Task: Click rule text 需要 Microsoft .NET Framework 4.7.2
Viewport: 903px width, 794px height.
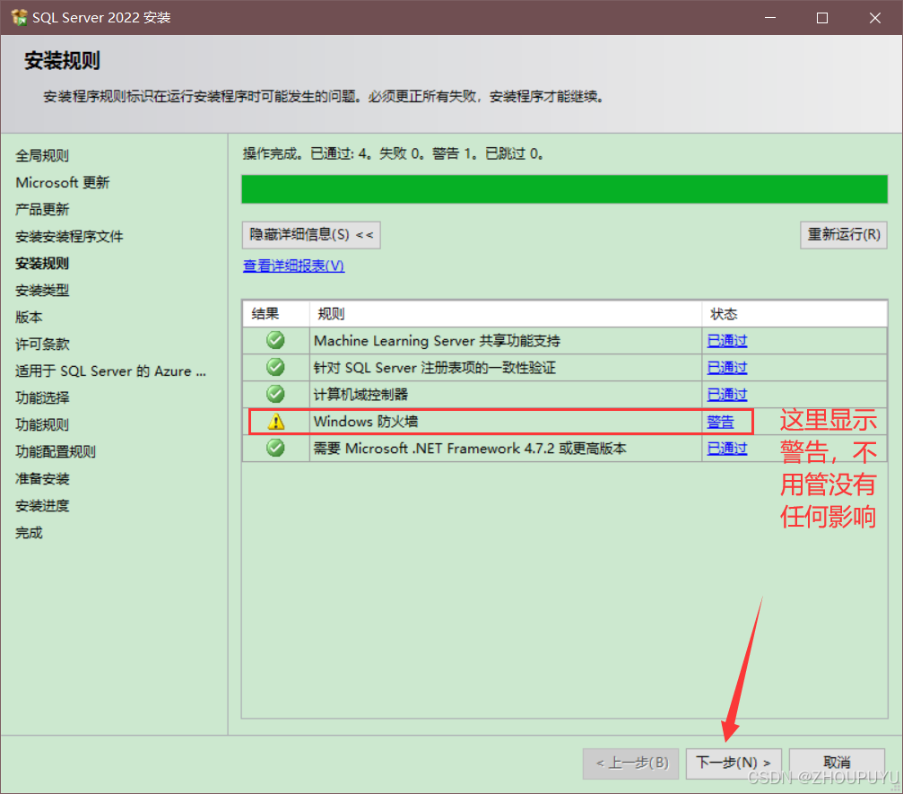Action: pos(470,449)
